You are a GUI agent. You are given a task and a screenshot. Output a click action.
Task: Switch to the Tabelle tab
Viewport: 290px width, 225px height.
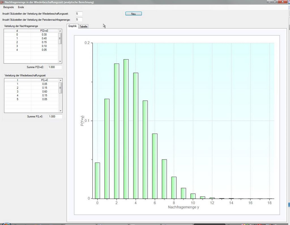(x=84, y=26)
